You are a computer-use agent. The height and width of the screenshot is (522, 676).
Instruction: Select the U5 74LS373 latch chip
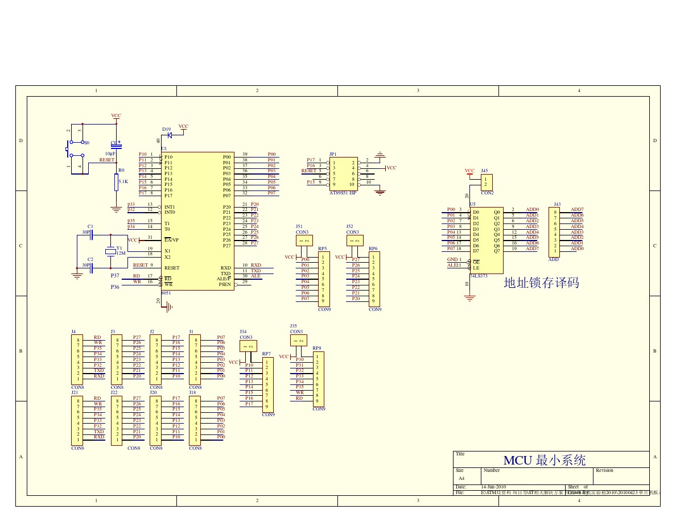[487, 241]
